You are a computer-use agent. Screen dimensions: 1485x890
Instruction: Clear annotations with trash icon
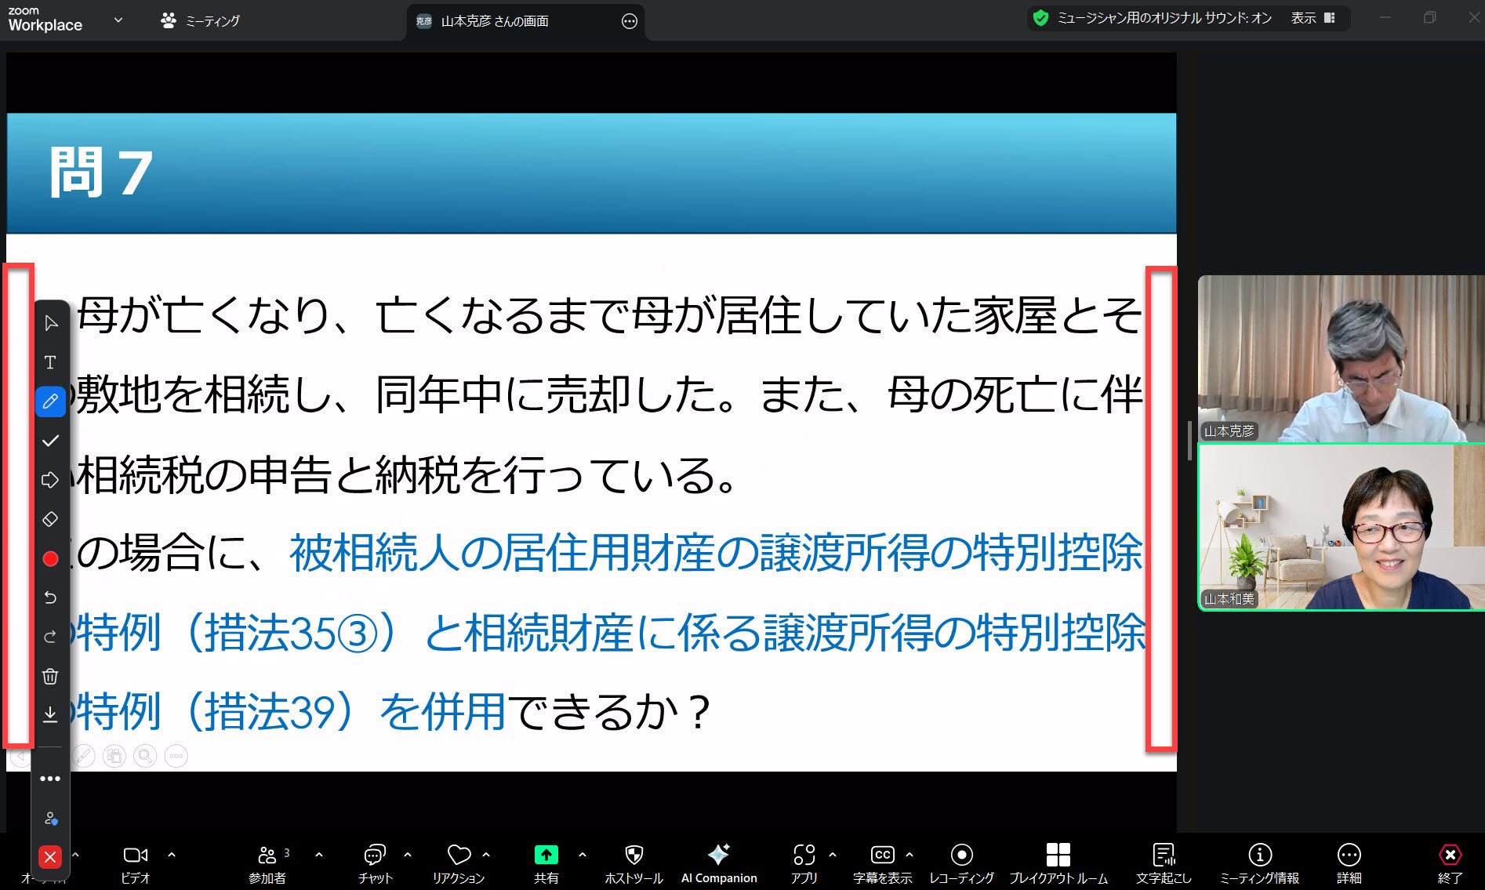(50, 676)
